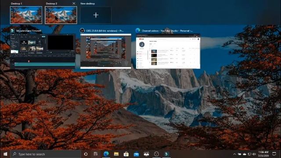Click the Wondershare Filmora9 window title
Viewport: 281px width, 158px height.
click(29, 31)
